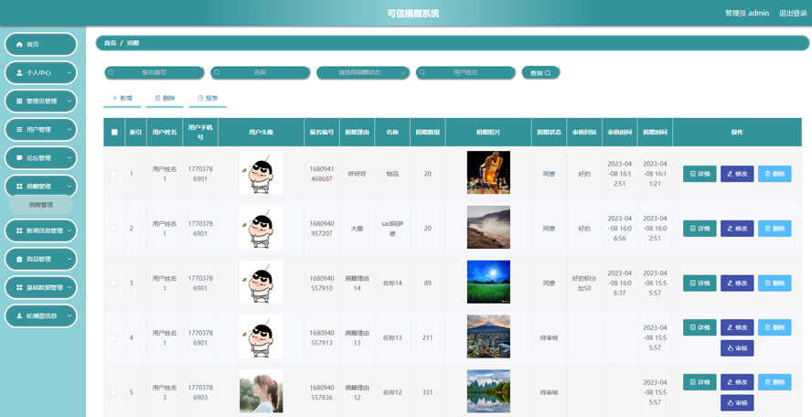Viewport: 812px width, 417px height.
Task: Click the 管理员管理 grid icon
Action: coord(20,102)
